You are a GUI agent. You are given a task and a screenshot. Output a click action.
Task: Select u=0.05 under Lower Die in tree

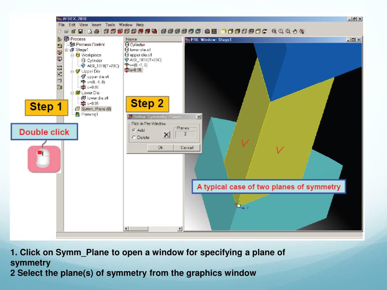coord(93,103)
